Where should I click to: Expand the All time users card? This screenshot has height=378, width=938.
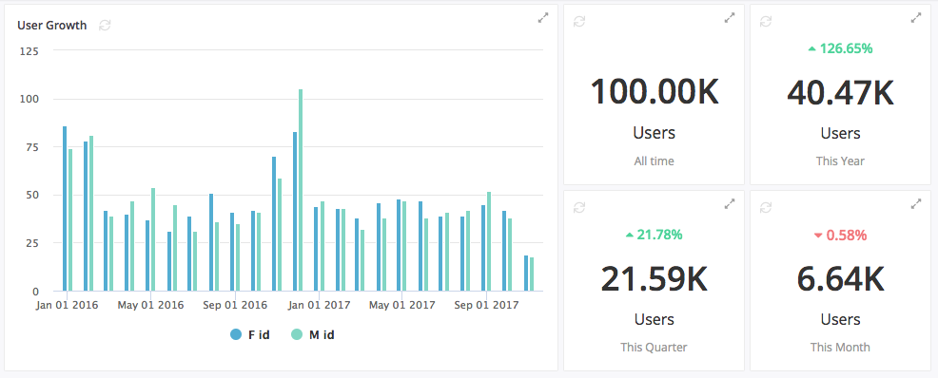tap(730, 18)
